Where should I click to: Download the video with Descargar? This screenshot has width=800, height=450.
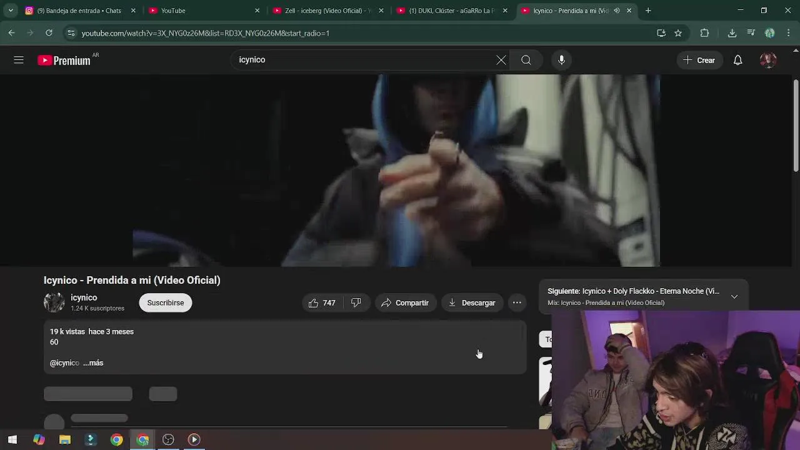(472, 303)
